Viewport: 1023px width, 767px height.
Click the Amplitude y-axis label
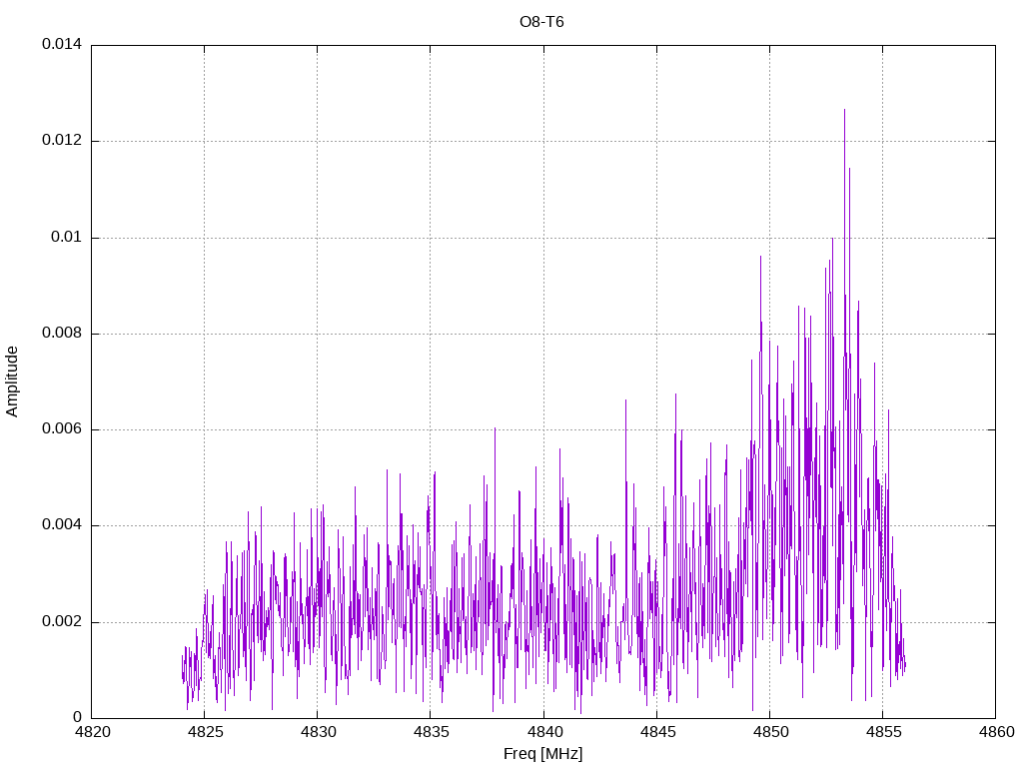click(12, 382)
